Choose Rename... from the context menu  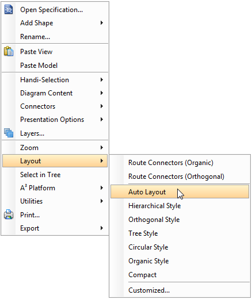pyautogui.click(x=55, y=37)
